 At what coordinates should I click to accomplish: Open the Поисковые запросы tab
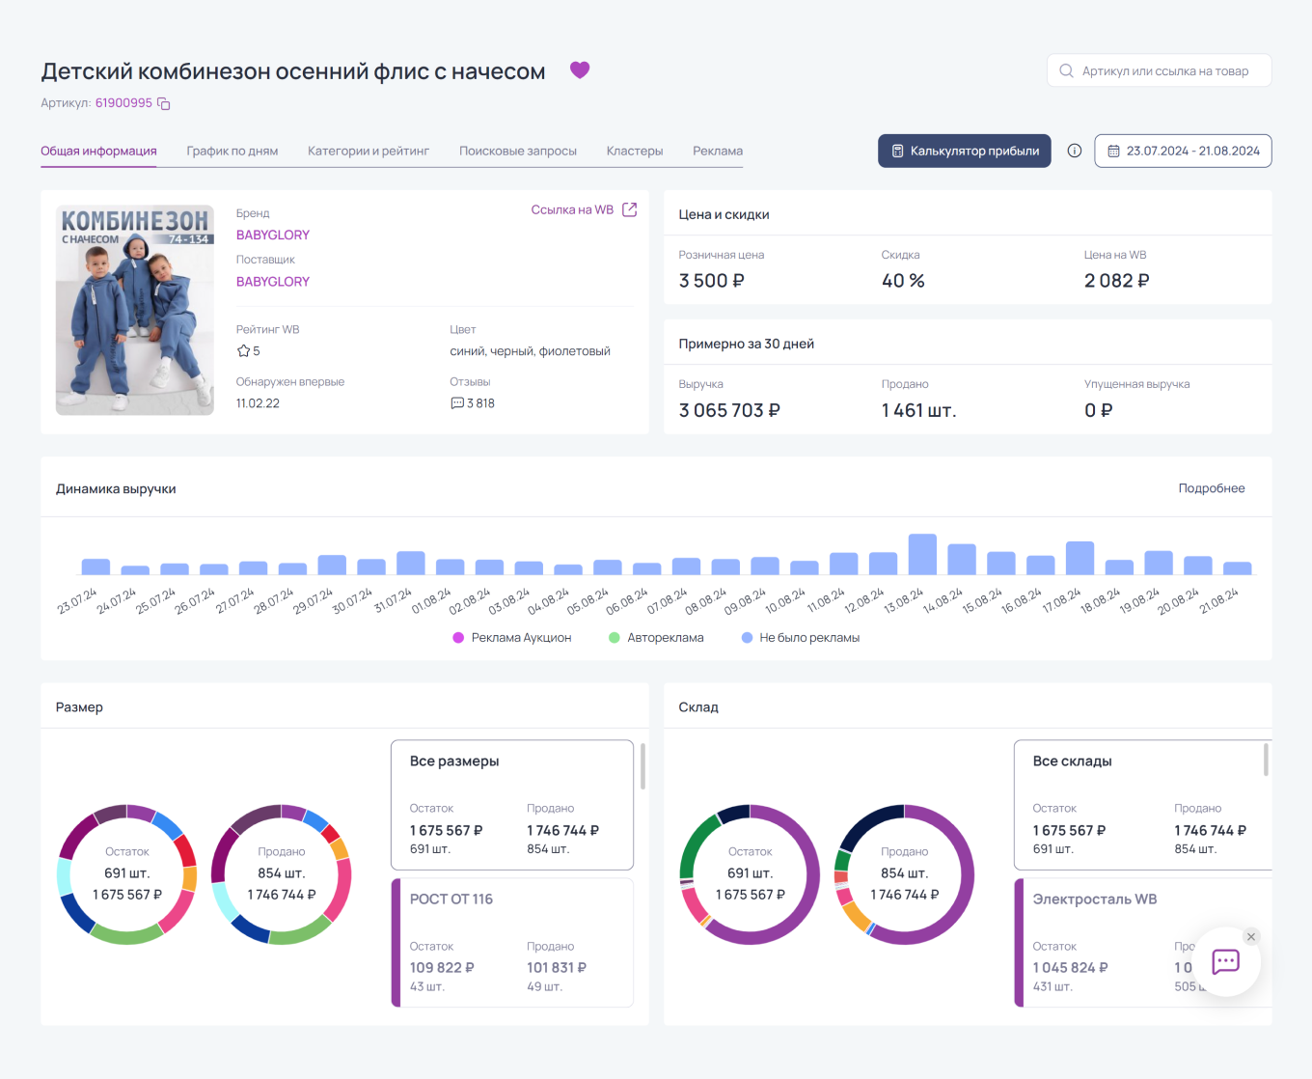coord(517,151)
